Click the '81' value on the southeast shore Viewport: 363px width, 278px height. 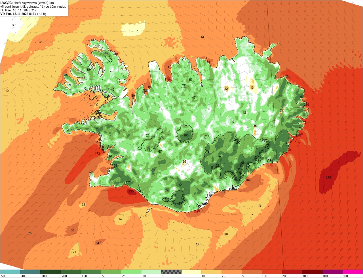point(223,192)
